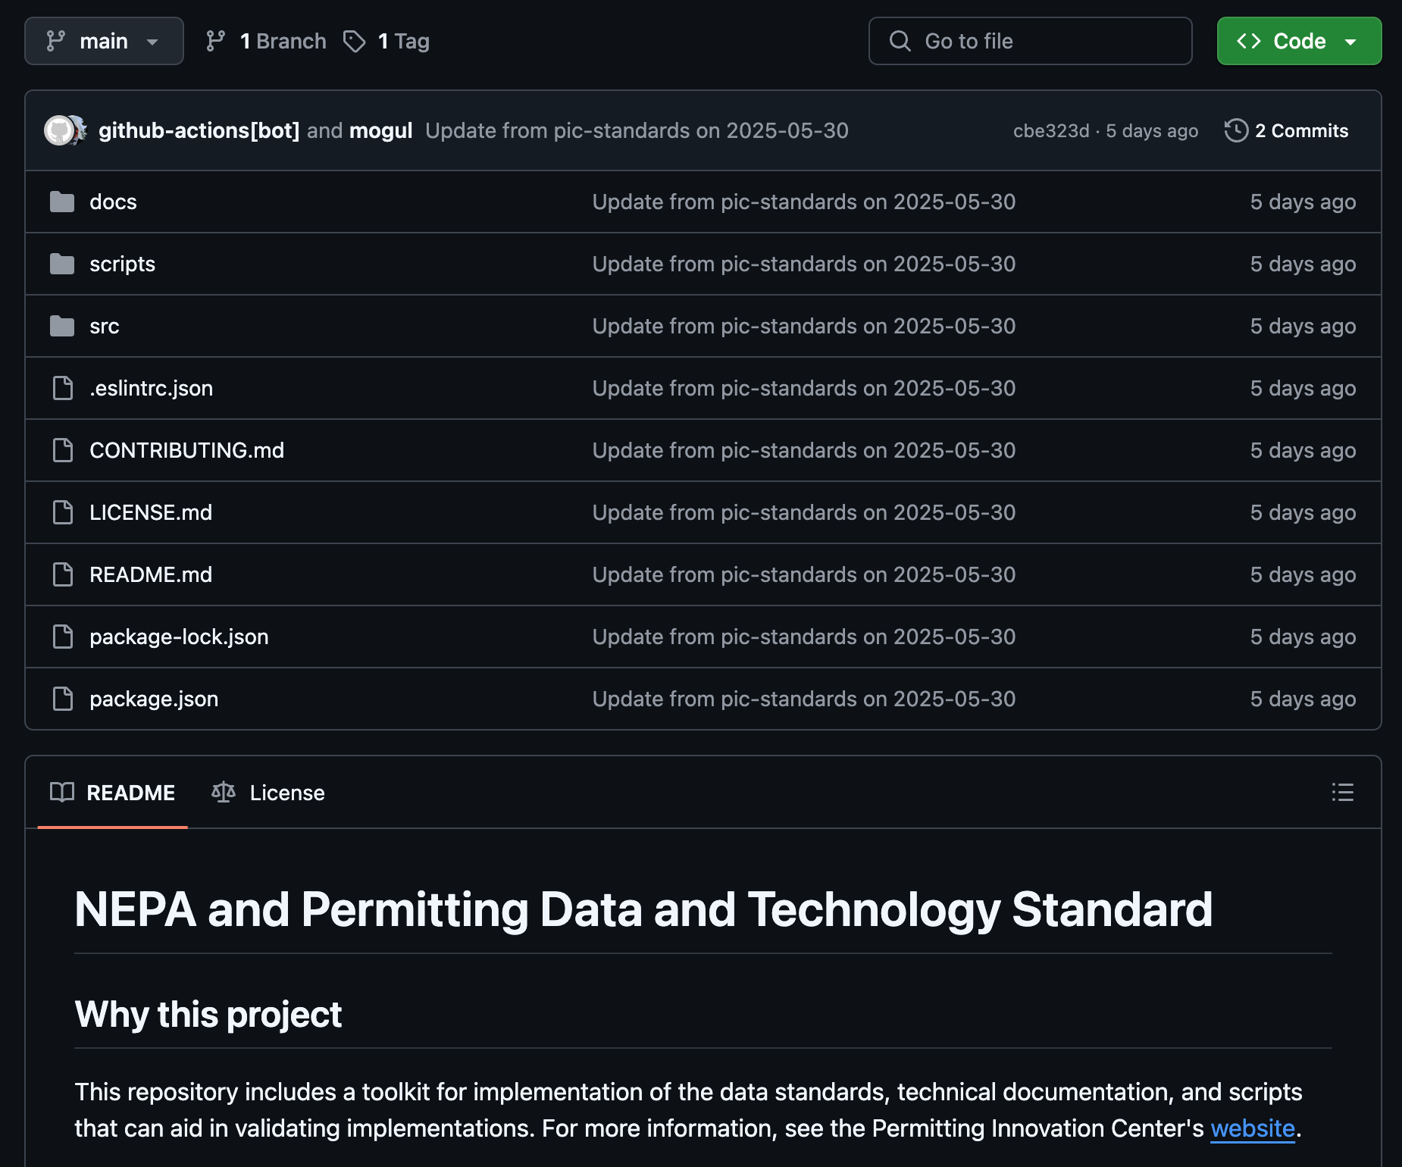Click the file icon next to package.json
Image resolution: width=1402 pixels, height=1167 pixels.
coord(62,699)
